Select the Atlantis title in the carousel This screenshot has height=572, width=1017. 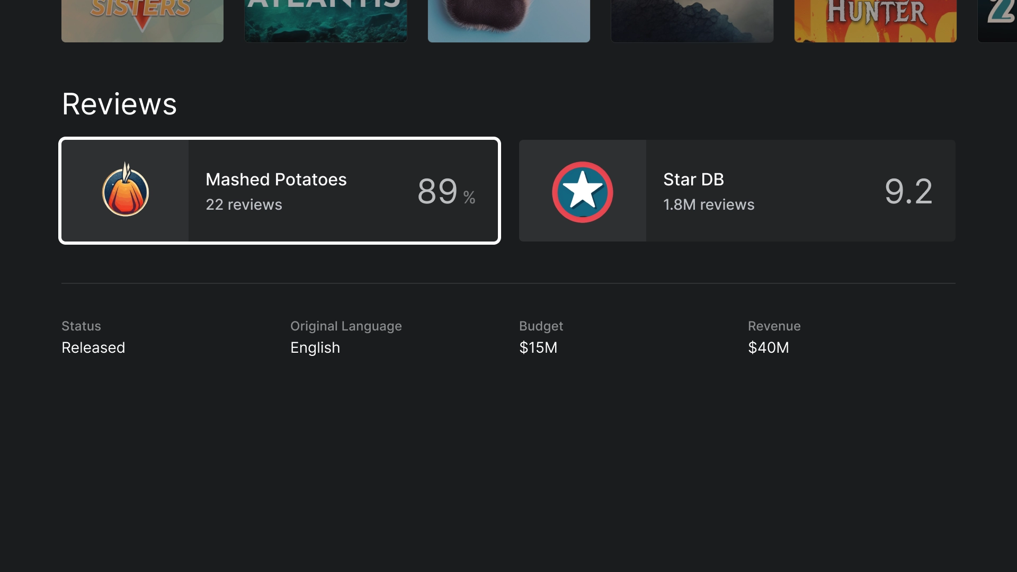tap(326, 21)
